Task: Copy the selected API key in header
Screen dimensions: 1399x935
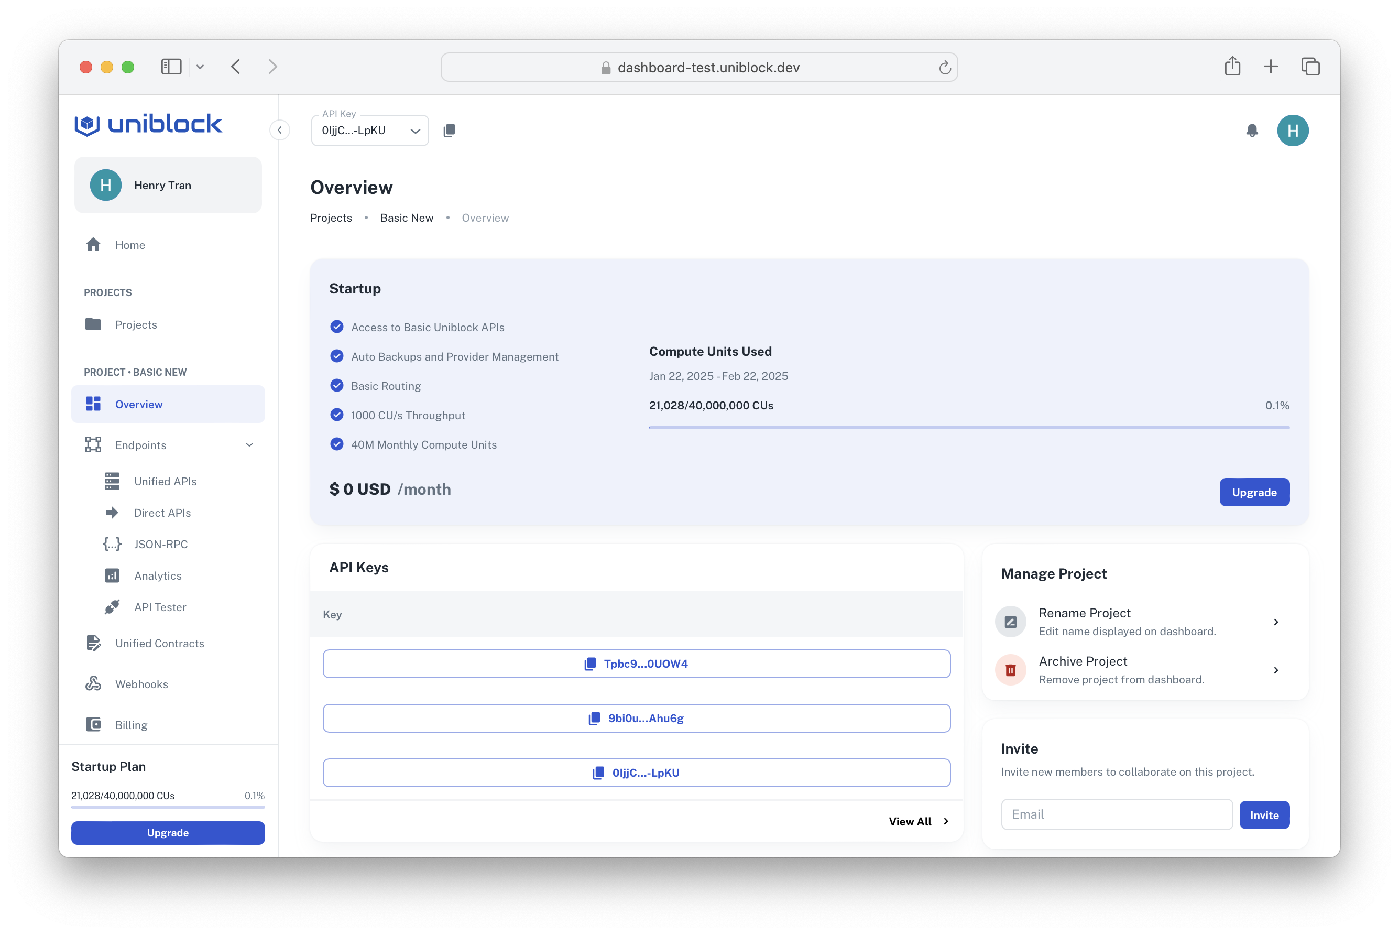Action: click(x=449, y=130)
